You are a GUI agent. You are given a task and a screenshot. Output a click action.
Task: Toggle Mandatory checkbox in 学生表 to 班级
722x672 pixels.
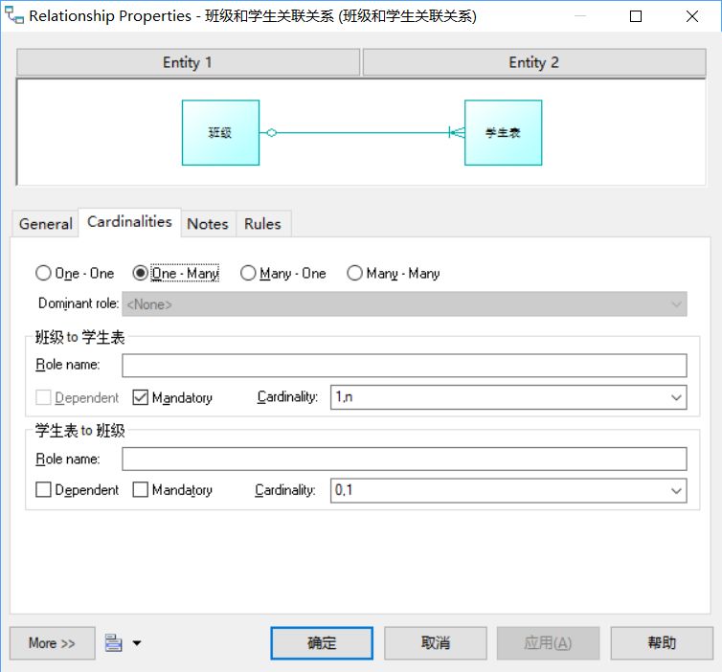(x=140, y=489)
